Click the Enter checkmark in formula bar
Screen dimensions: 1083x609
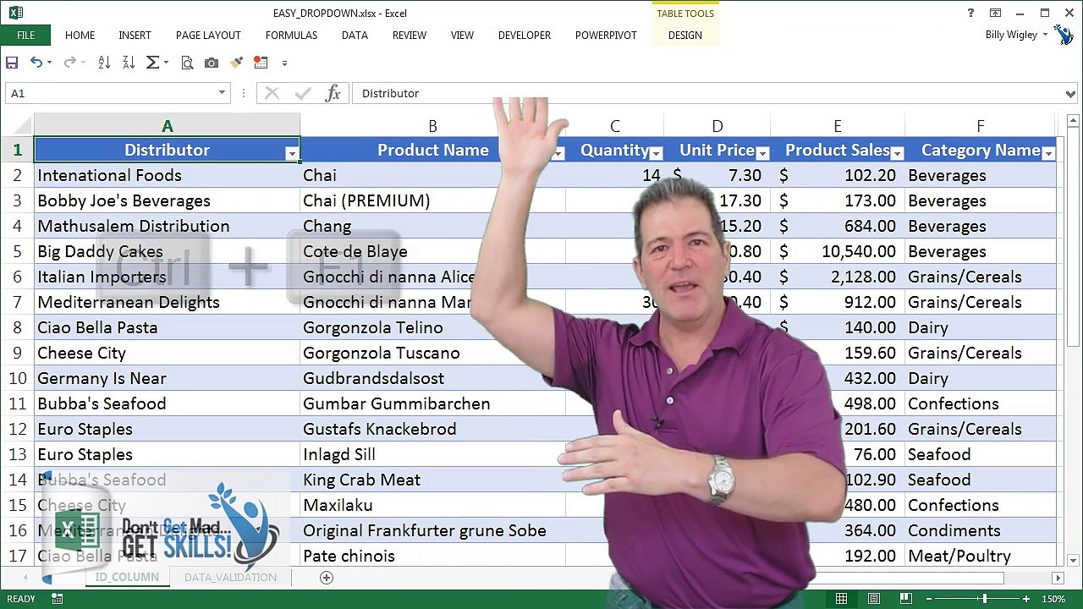click(302, 93)
